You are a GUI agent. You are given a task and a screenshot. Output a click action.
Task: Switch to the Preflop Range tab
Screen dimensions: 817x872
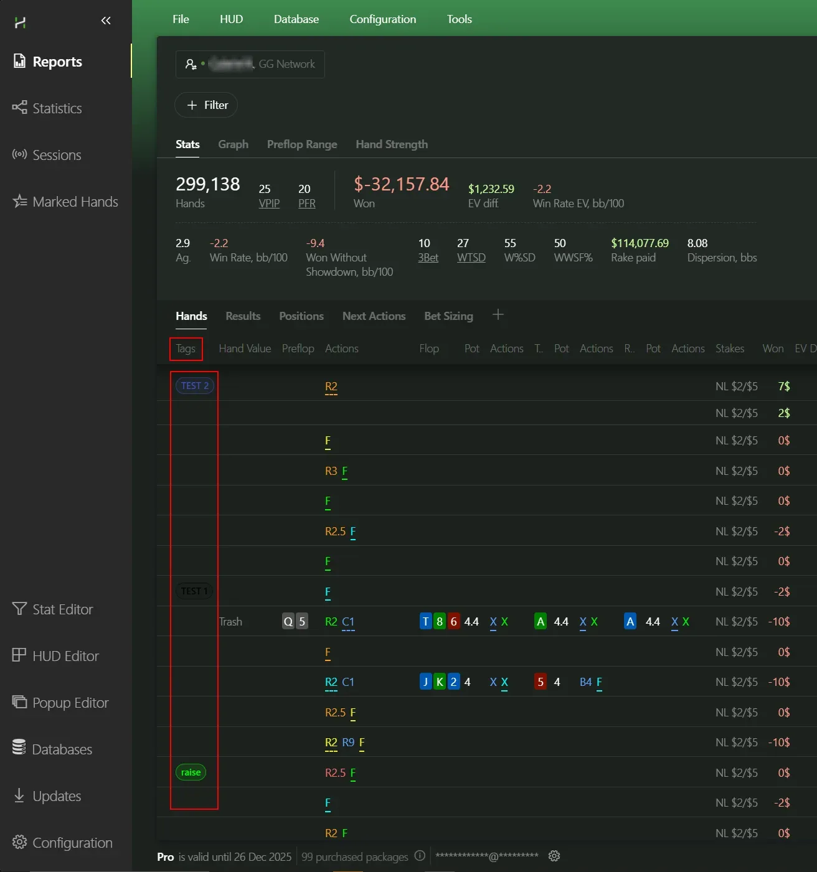click(x=302, y=144)
